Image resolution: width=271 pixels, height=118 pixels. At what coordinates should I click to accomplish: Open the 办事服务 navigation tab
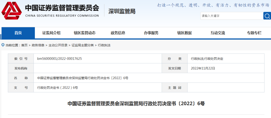point(151,33)
